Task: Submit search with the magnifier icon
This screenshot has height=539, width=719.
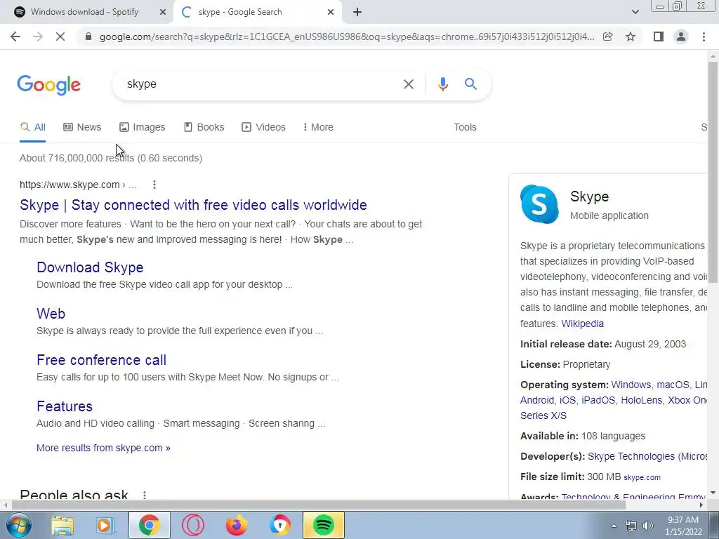Action: pos(470,84)
